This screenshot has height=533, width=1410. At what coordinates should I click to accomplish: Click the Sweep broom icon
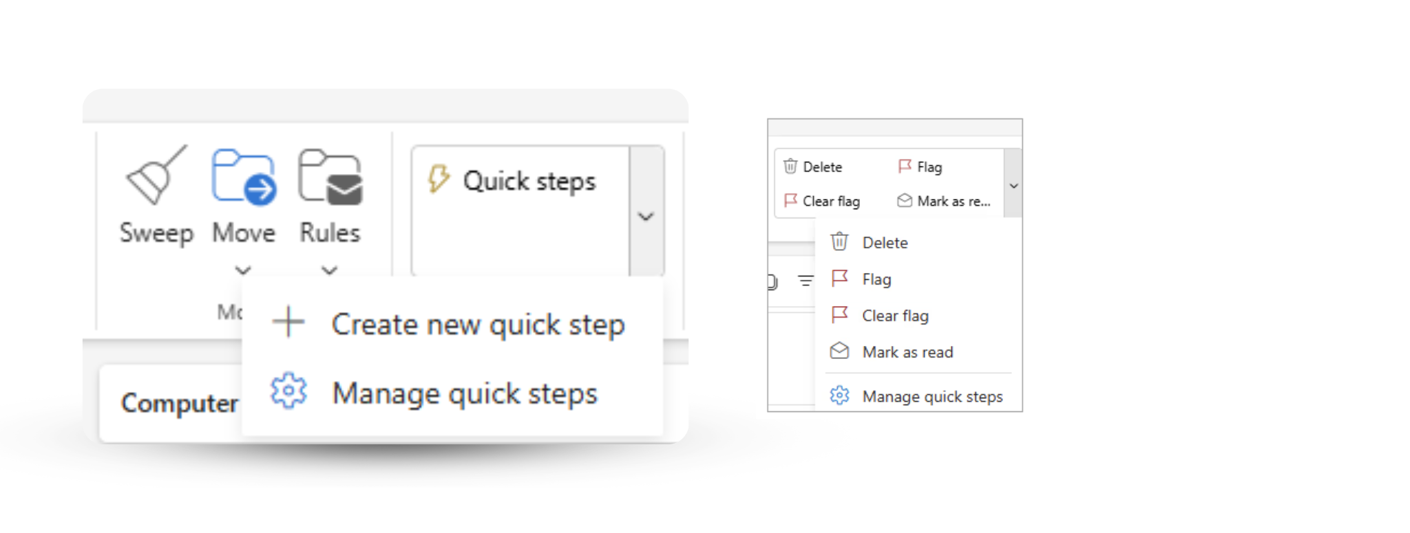[x=156, y=176]
